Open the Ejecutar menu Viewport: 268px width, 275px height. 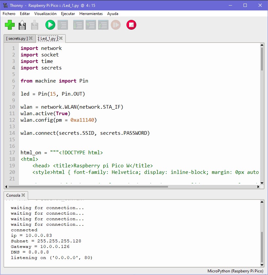[68, 14]
